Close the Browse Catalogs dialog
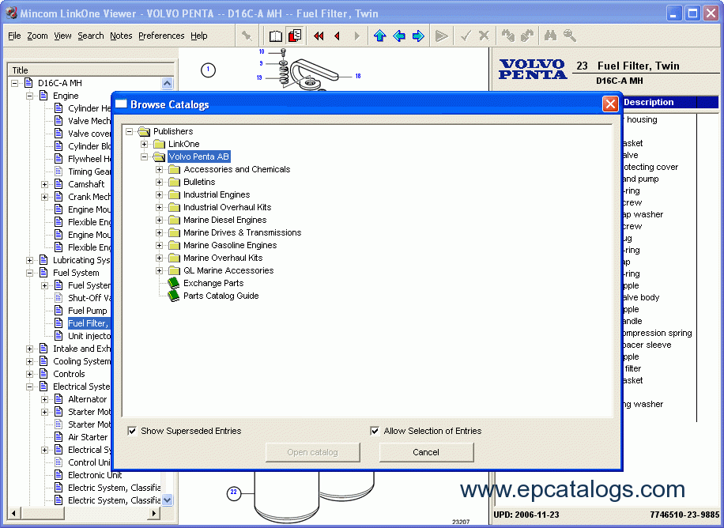Screen dimensions: 724x528 click(610, 104)
